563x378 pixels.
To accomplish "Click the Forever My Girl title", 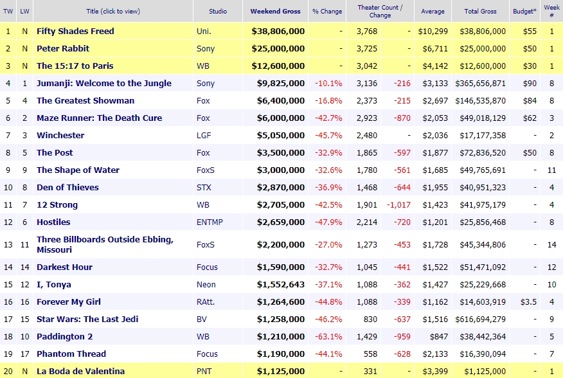I will click(x=69, y=302).
